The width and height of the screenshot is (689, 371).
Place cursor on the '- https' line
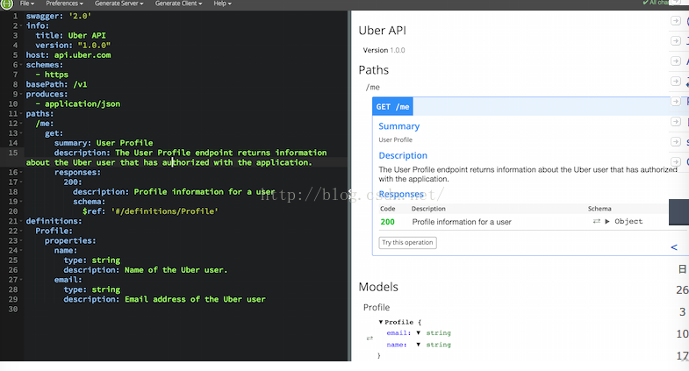click(52, 75)
